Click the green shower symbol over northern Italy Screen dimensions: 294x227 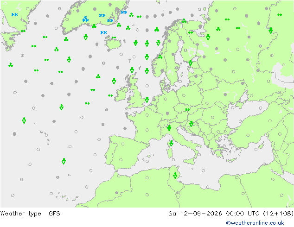[x=169, y=128]
